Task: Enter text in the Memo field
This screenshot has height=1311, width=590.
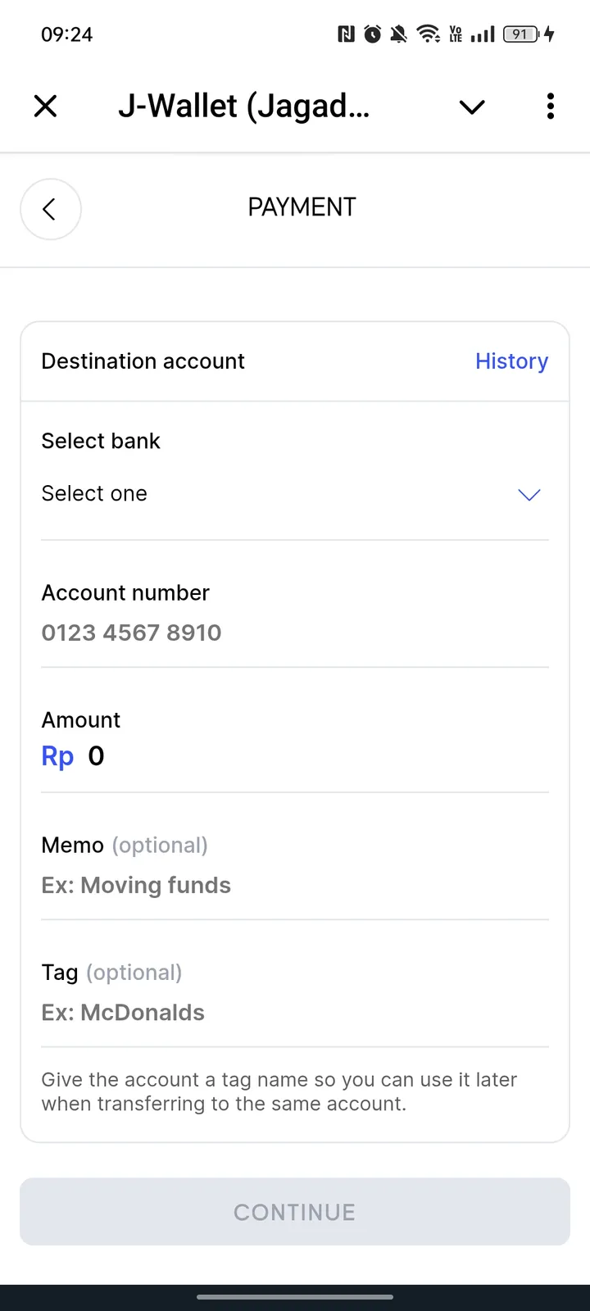Action: click(293, 886)
